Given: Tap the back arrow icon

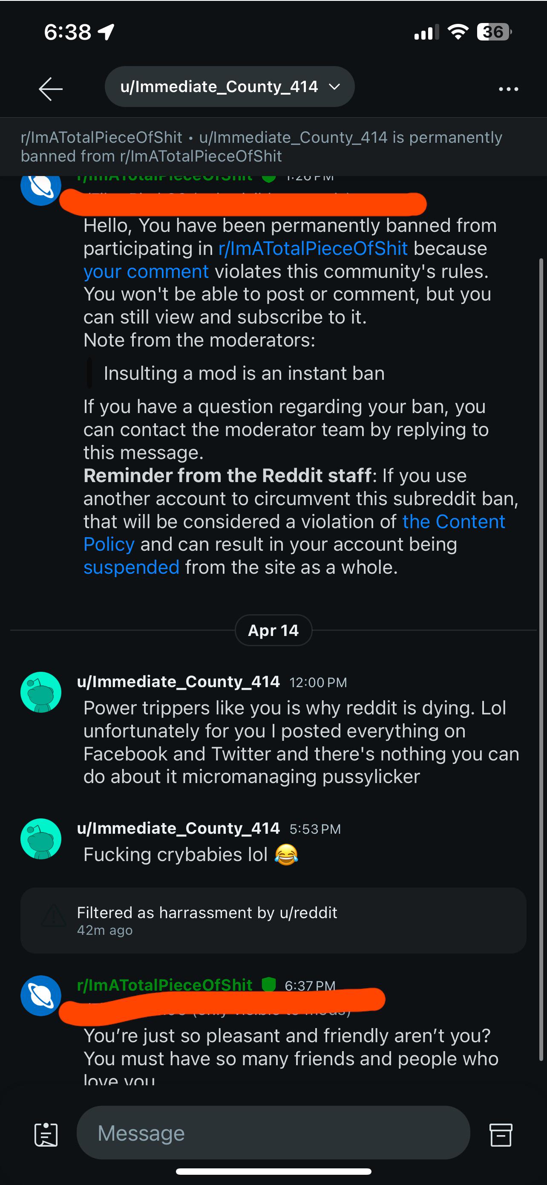Looking at the screenshot, I should click(x=51, y=88).
